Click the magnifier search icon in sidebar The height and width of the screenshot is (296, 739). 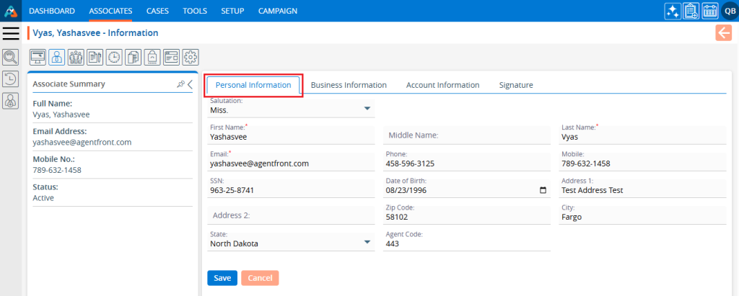pos(11,57)
